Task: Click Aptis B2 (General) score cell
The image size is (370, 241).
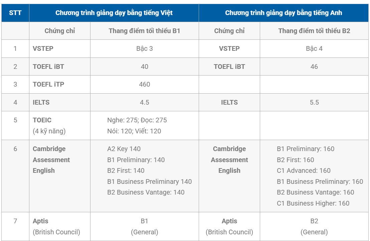Action: (x=314, y=227)
